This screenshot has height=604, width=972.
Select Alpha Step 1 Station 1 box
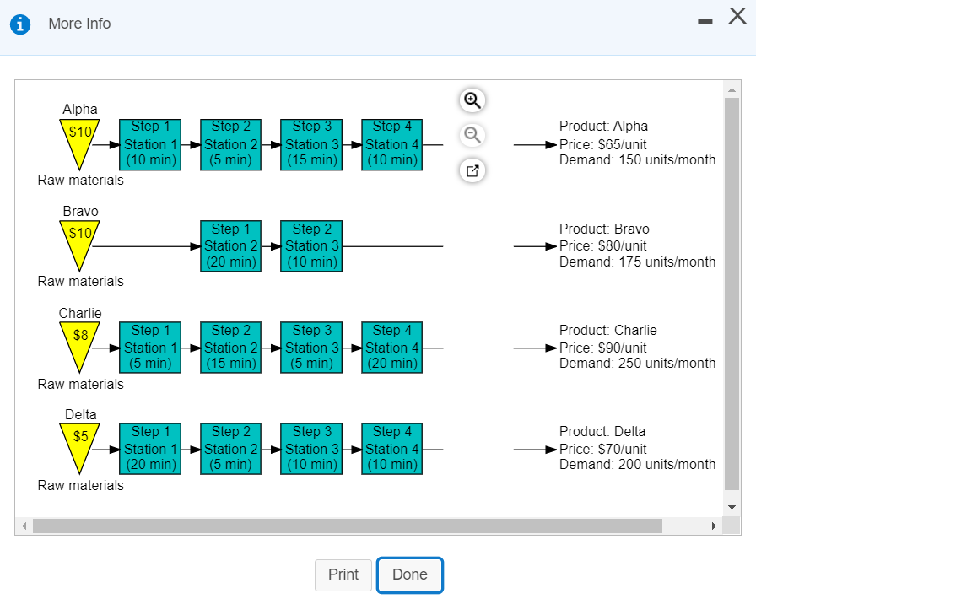(150, 144)
